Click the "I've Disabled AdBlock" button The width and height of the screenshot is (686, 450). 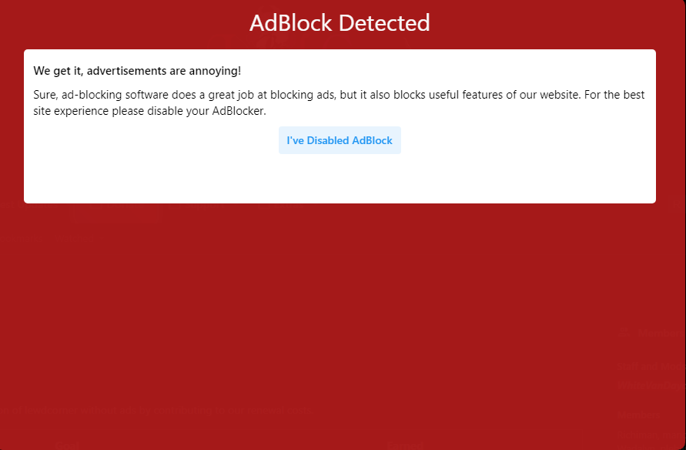pos(340,140)
